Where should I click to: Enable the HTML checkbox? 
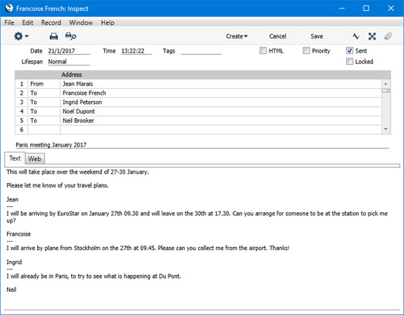263,50
